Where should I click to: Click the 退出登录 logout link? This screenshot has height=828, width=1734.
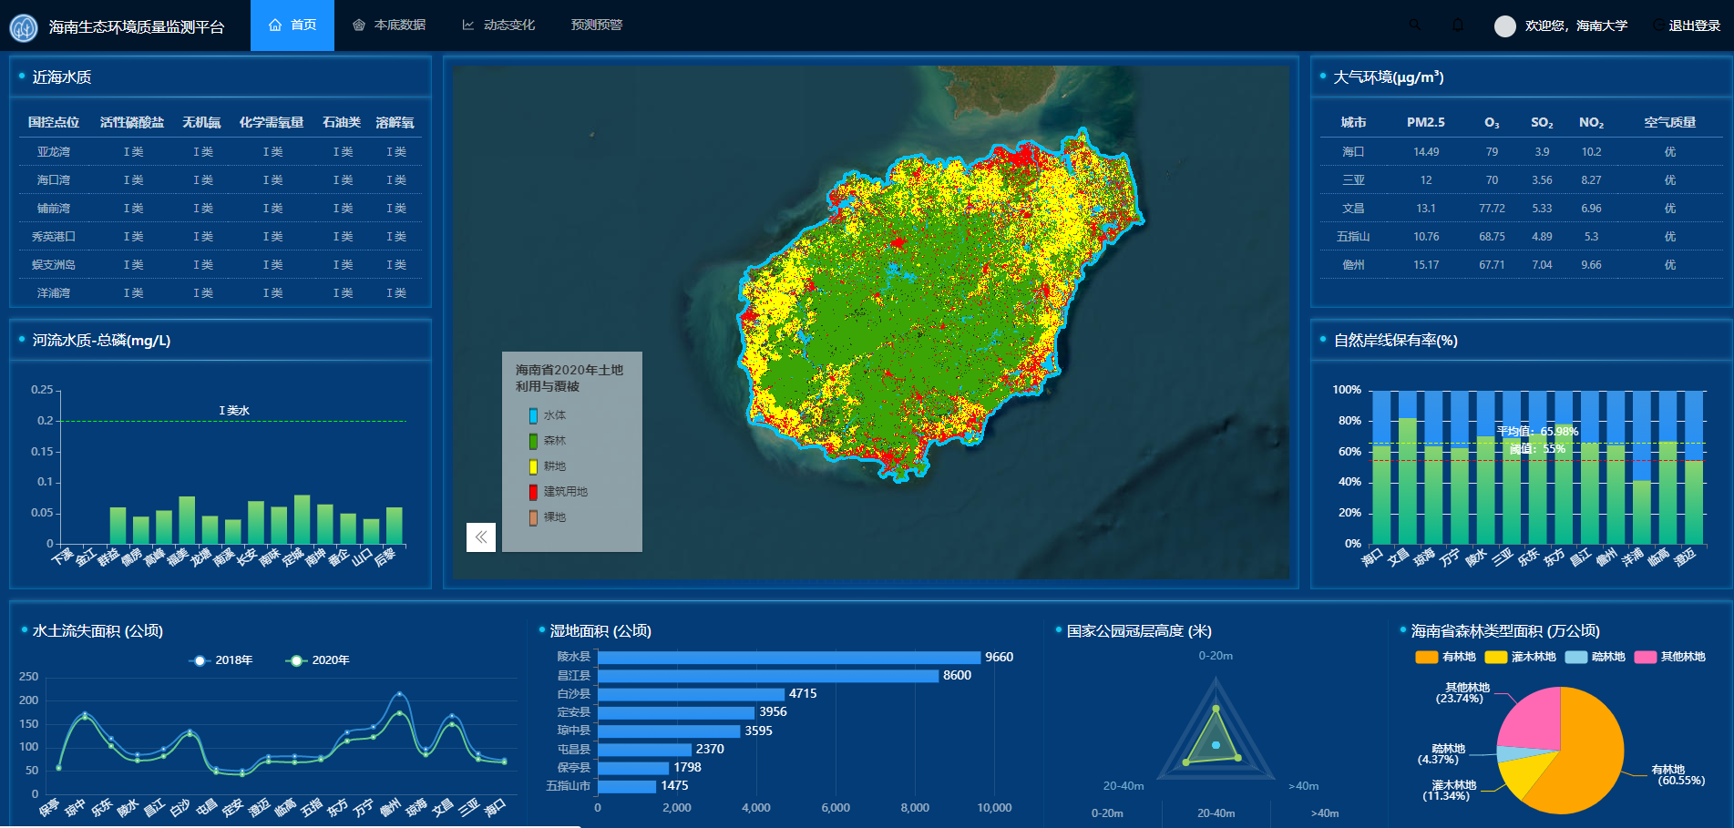1694,26
